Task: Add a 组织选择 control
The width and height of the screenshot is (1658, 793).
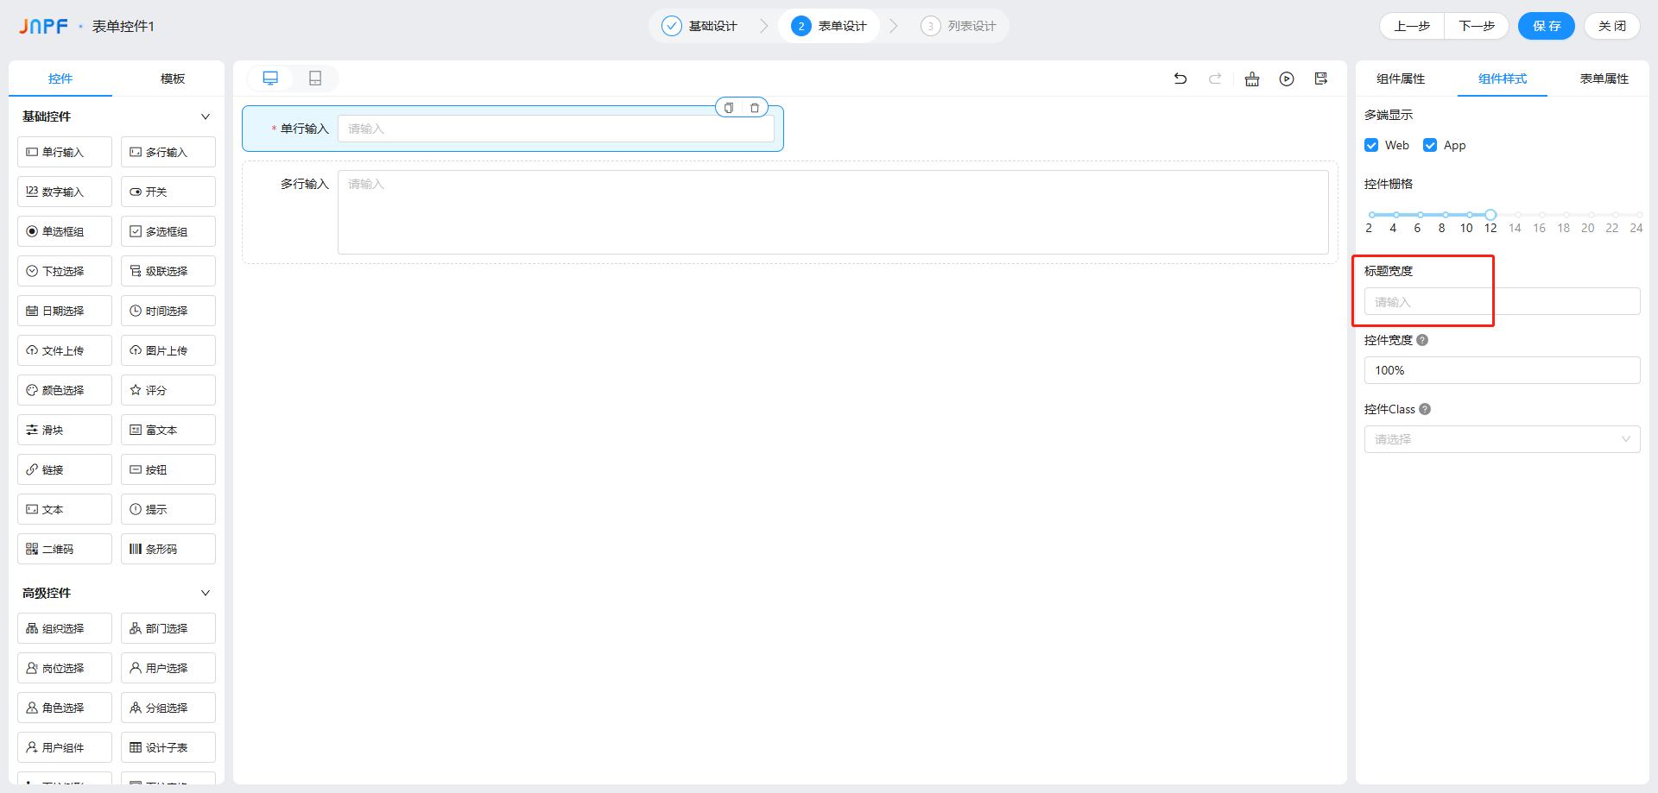Action: pyautogui.click(x=65, y=628)
